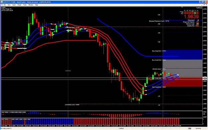Open the Charts menu
The height and width of the screenshot is (130, 208).
click(x=19, y=5)
